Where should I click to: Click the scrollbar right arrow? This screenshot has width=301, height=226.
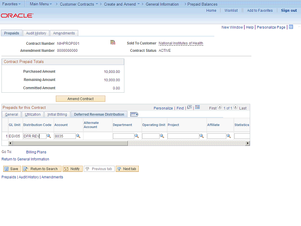248,143
